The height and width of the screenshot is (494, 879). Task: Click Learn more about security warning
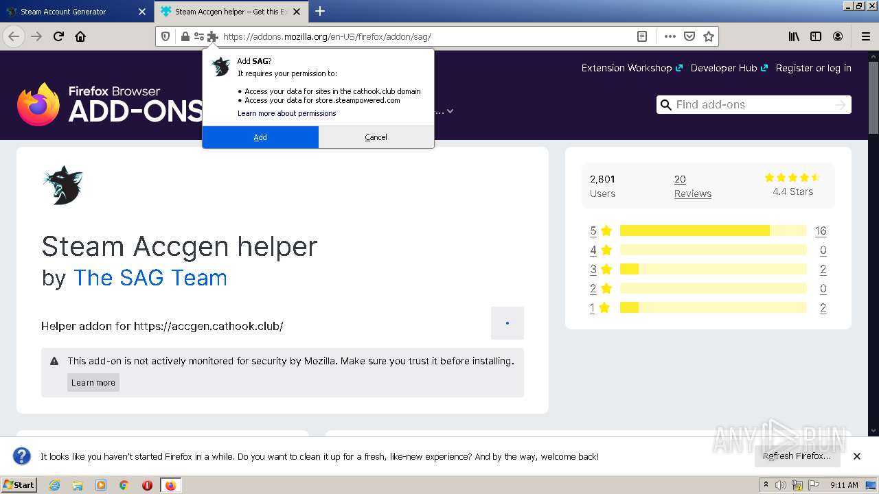93,383
